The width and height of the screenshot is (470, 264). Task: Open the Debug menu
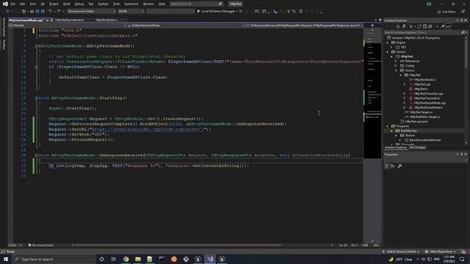(x=79, y=4)
